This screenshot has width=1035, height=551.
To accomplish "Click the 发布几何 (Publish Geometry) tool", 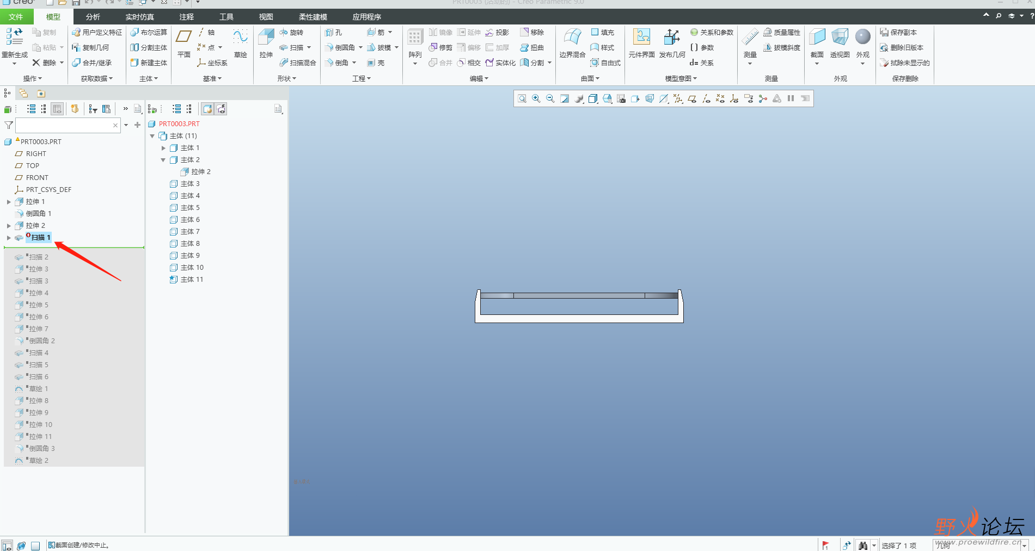I will coord(672,44).
